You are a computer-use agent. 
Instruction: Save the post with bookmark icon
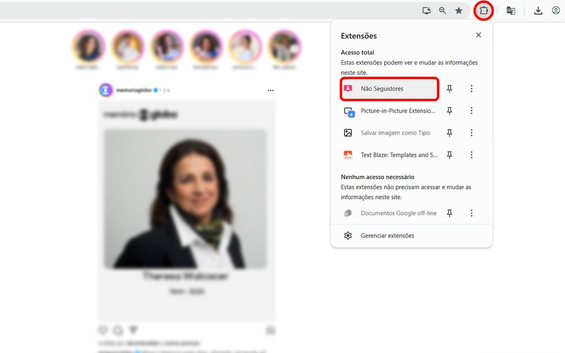[270, 330]
